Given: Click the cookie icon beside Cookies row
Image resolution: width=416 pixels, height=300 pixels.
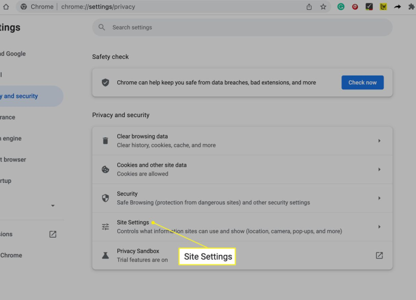Looking at the screenshot, I should point(105,170).
